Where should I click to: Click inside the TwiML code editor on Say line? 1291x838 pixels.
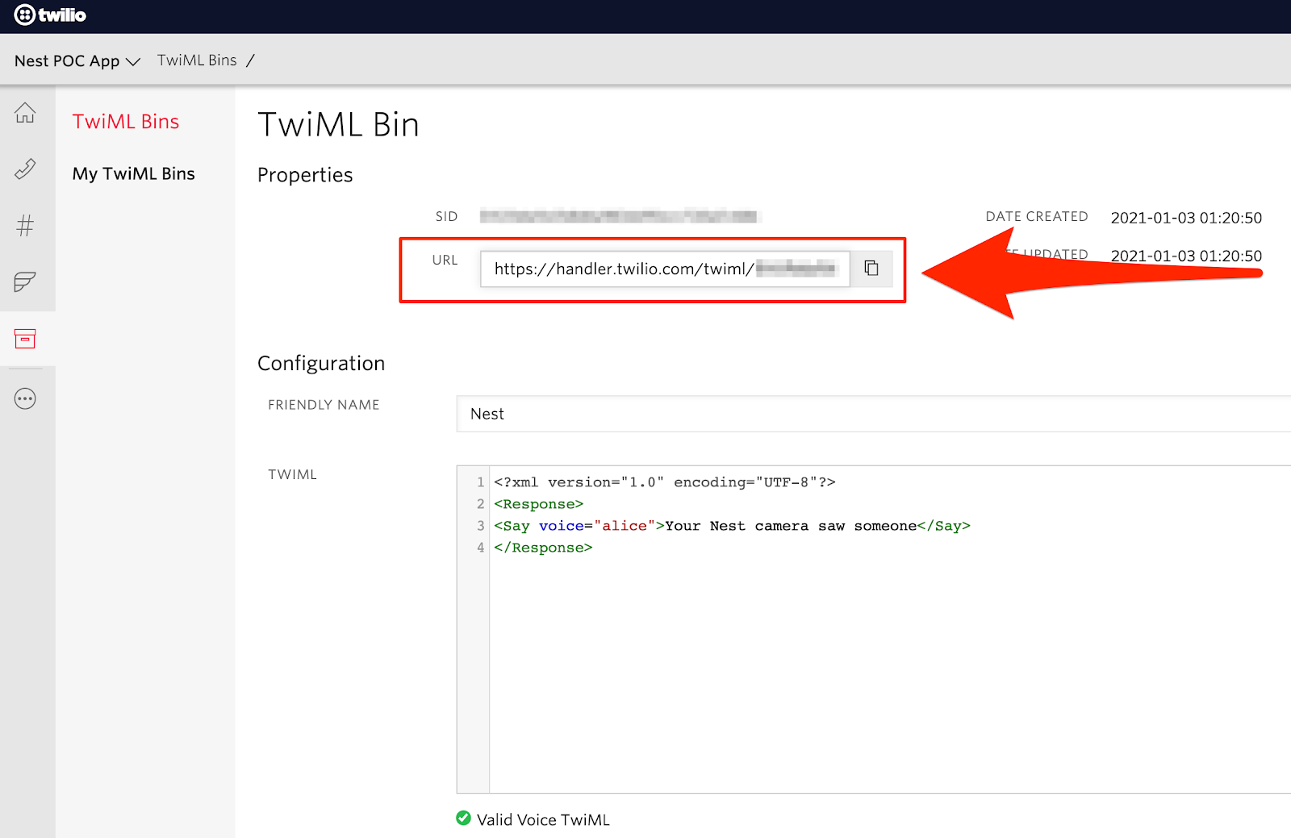coord(732,526)
